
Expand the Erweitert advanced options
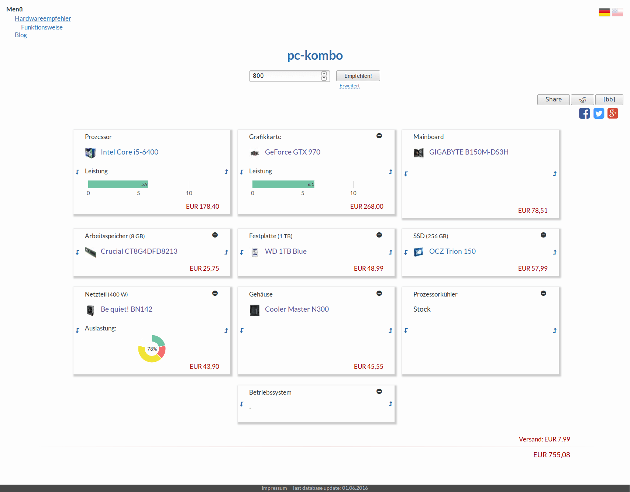[x=350, y=86]
